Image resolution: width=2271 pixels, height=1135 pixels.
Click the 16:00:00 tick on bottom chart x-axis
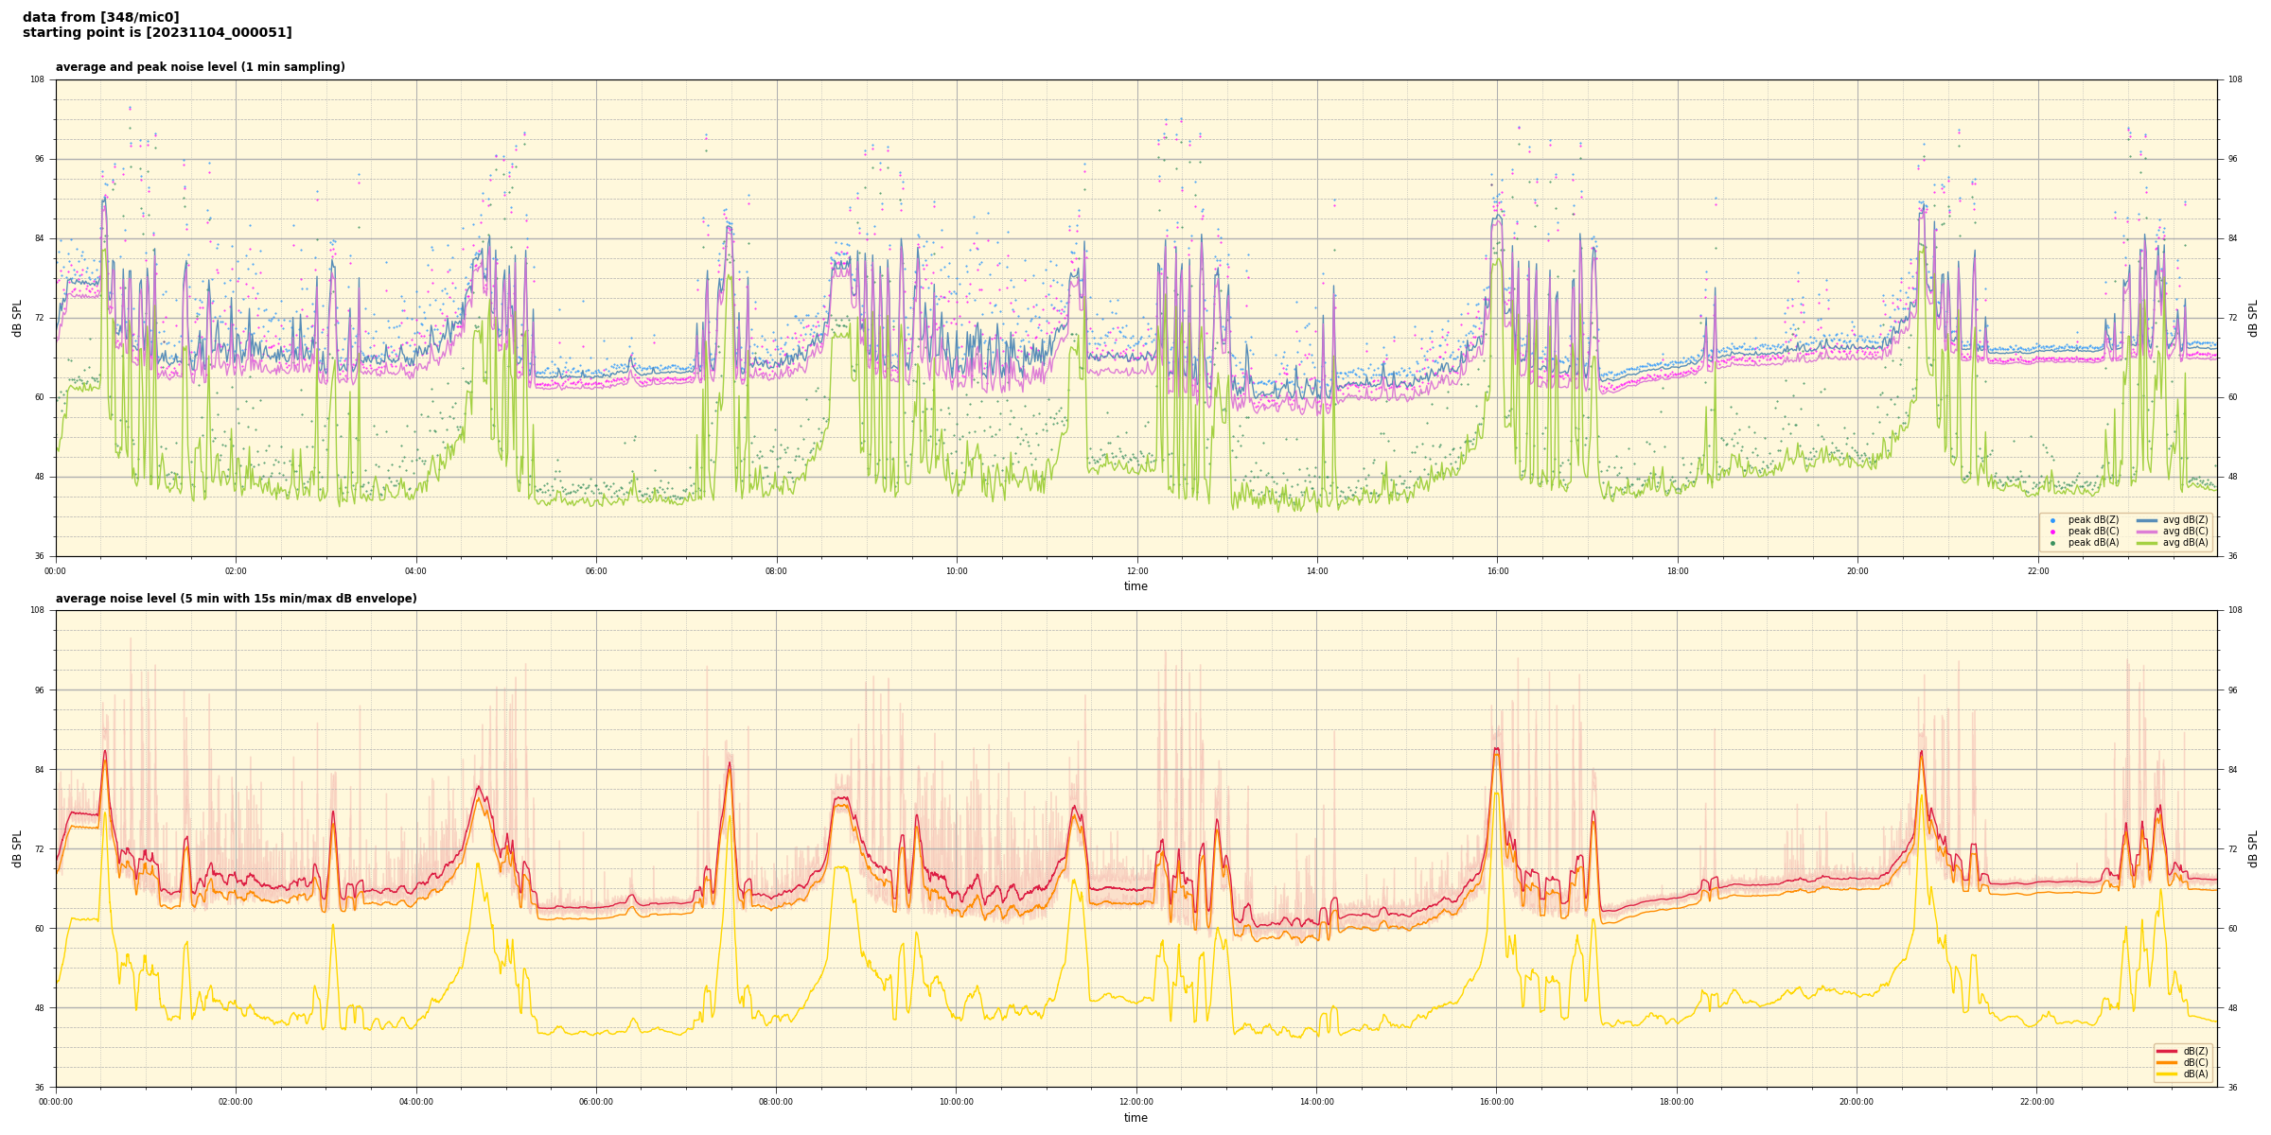[1496, 1102]
